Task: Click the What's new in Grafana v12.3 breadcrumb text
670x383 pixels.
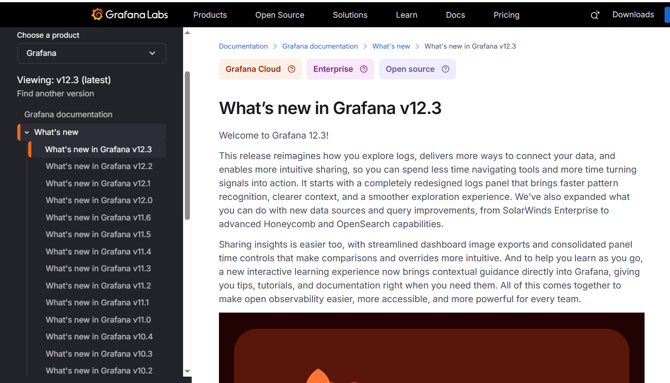Action: pos(470,46)
